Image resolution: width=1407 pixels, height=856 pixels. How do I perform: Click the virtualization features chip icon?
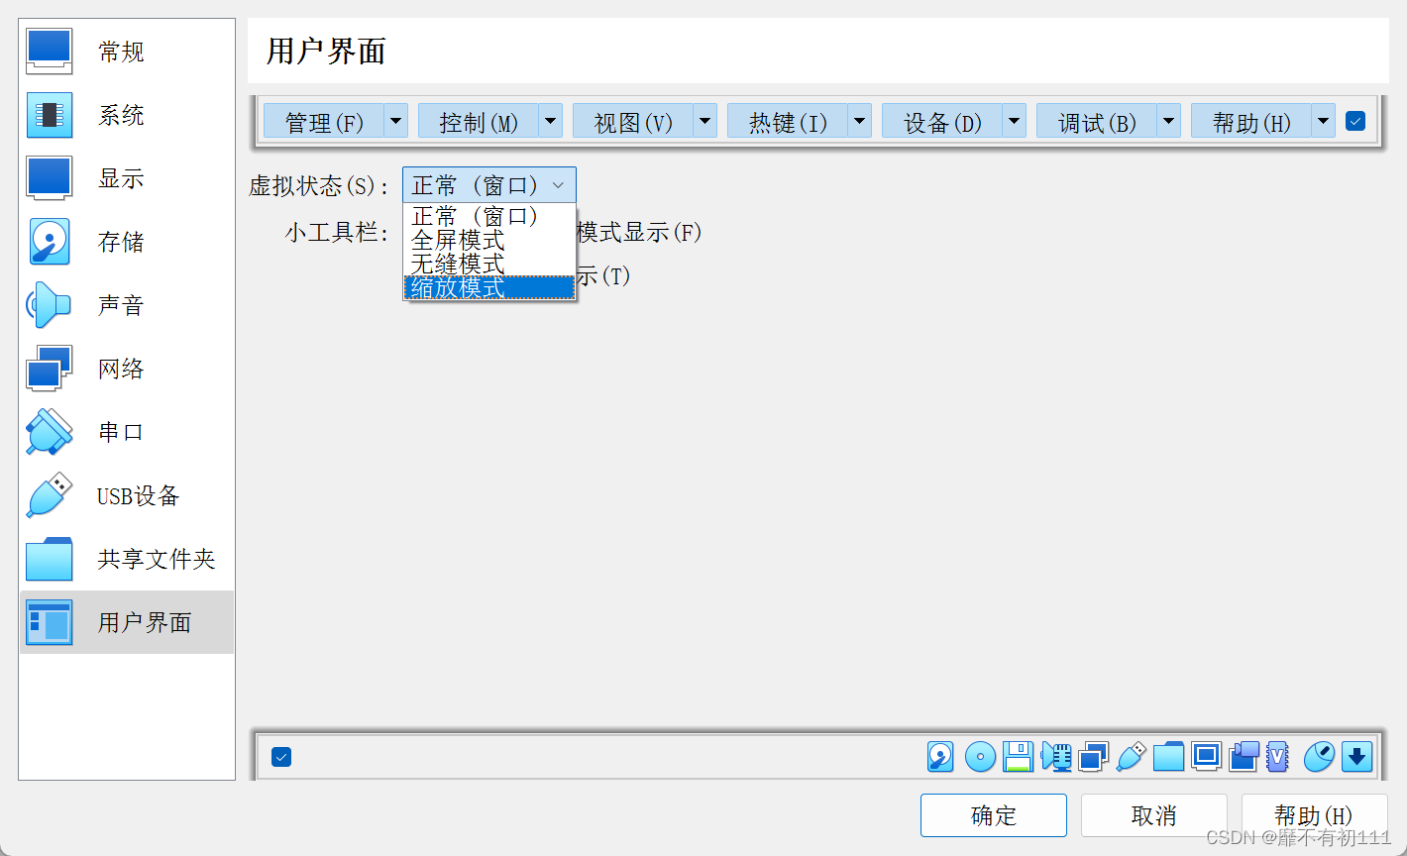[1277, 757]
